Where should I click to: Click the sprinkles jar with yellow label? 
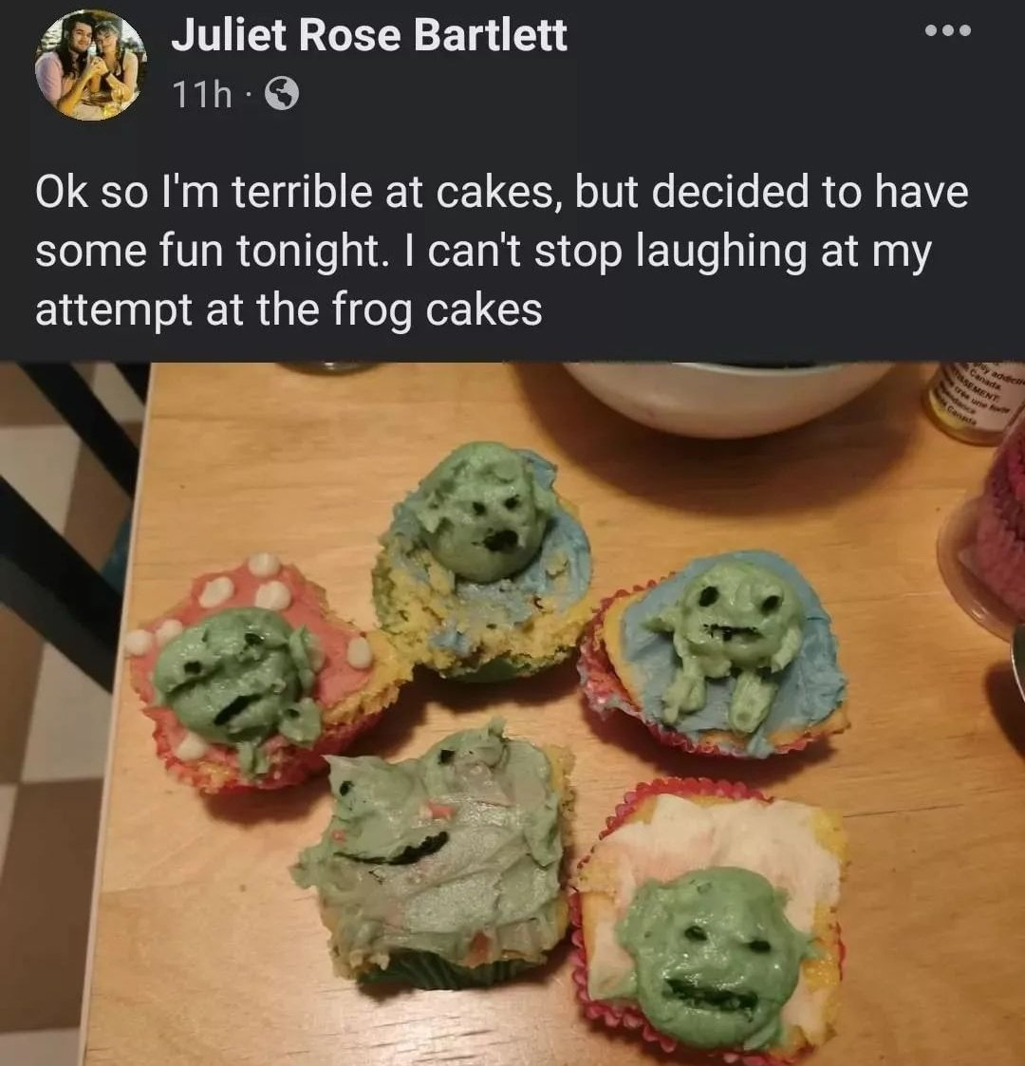pos(973,402)
